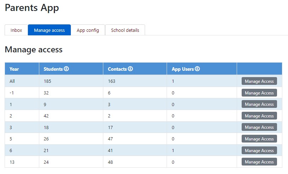Click the contacts value 17
The height and width of the screenshot is (174, 288).
pyautogui.click(x=110, y=127)
